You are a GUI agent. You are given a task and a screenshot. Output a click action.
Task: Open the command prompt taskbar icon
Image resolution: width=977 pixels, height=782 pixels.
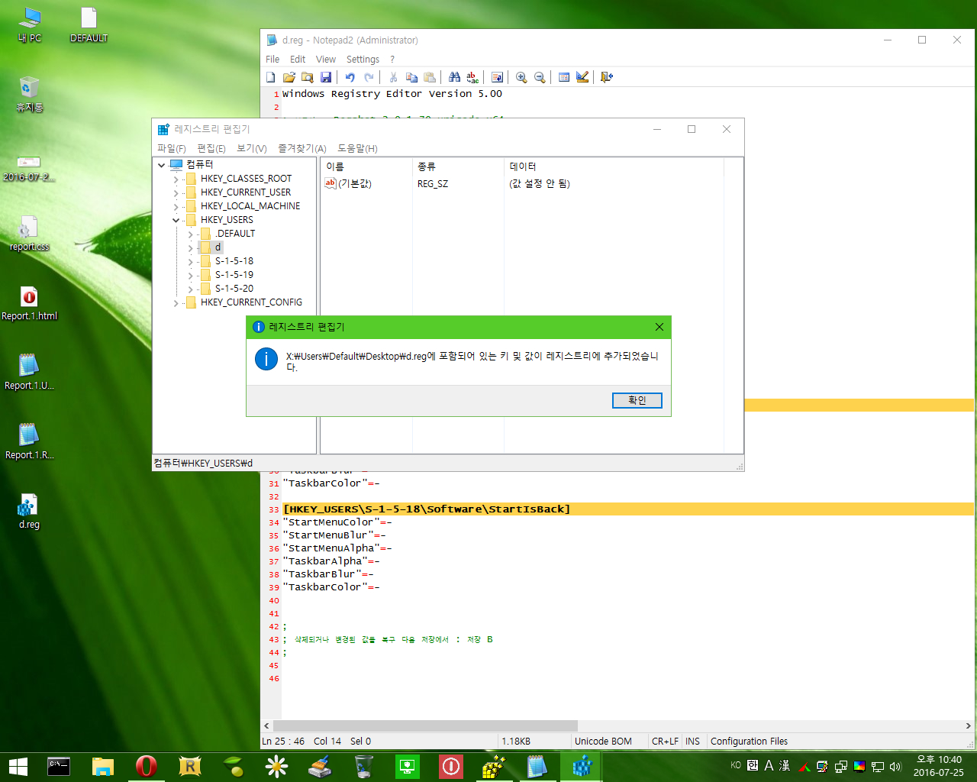click(59, 766)
